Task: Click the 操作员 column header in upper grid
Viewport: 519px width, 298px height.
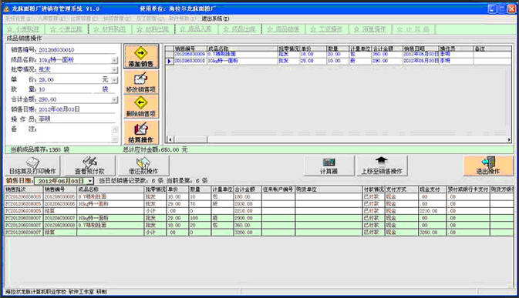Action: coord(456,49)
